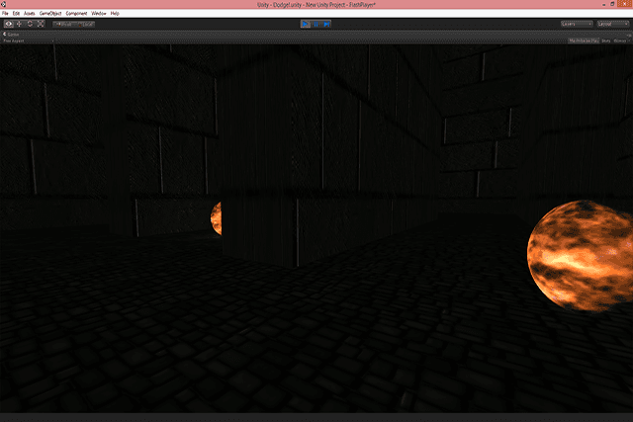
Task: Open the Component menu
Action: pos(76,13)
